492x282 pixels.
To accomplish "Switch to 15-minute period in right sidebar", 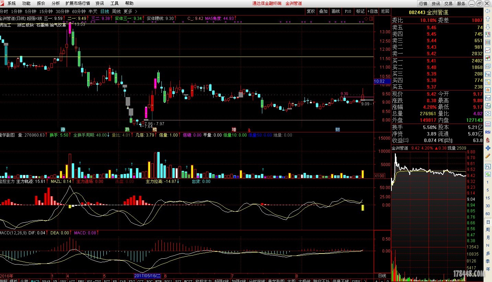I will point(488,198).
